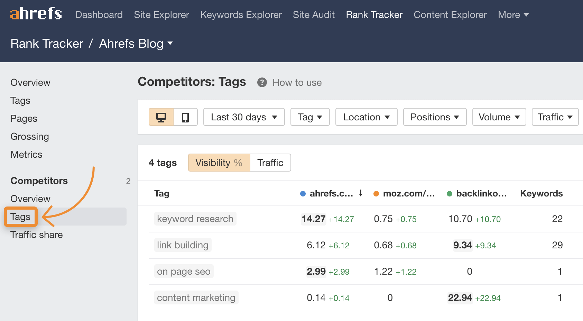Click the blue ahrefs color dot
This screenshot has height=321, width=583.
coord(303,194)
